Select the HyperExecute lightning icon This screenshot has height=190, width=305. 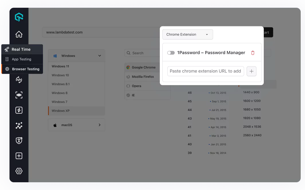pyautogui.click(x=19, y=110)
